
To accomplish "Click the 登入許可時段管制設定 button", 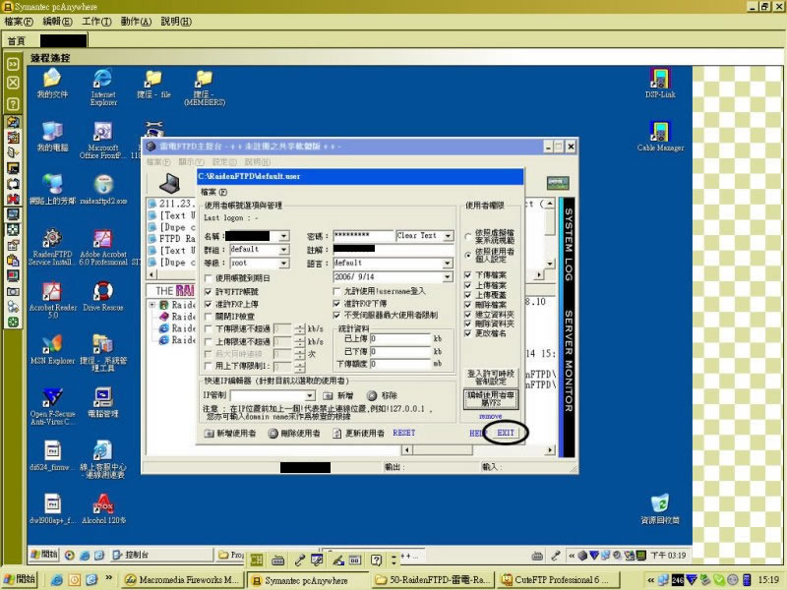I will coord(490,378).
